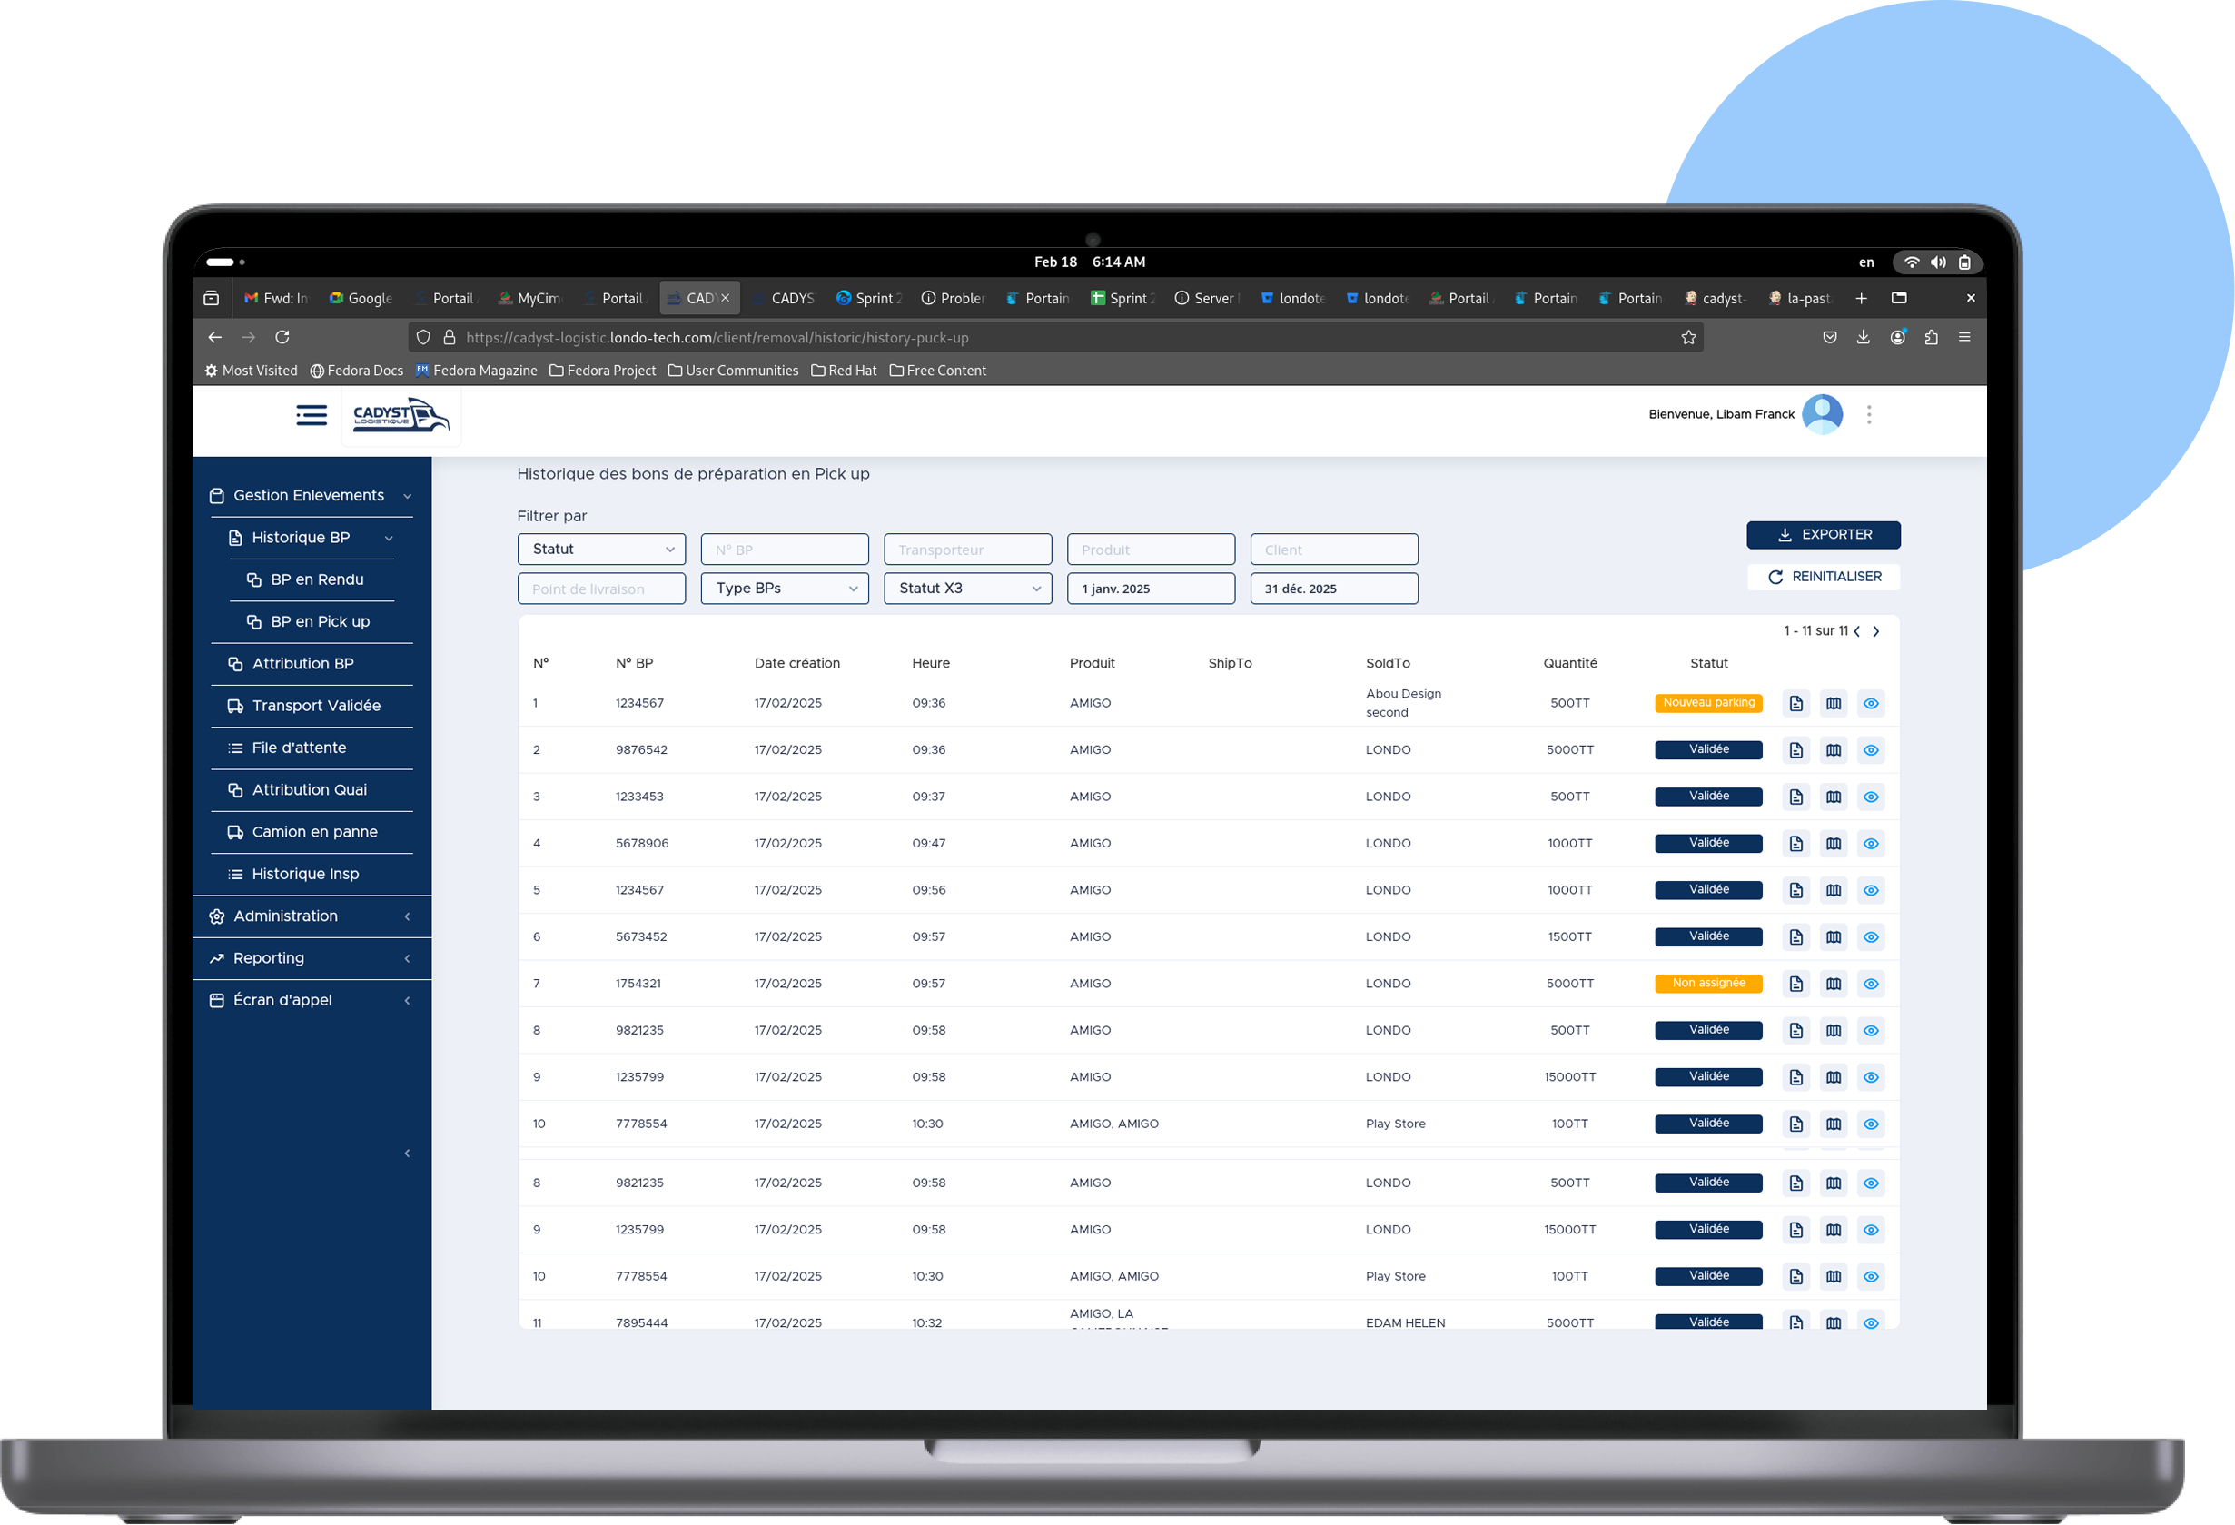2235x1525 pixels.
Task: Click the CADYST Logistique logo
Action: click(x=401, y=415)
